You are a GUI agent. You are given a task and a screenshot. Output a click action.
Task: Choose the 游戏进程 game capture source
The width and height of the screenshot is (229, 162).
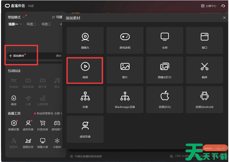tap(125, 40)
